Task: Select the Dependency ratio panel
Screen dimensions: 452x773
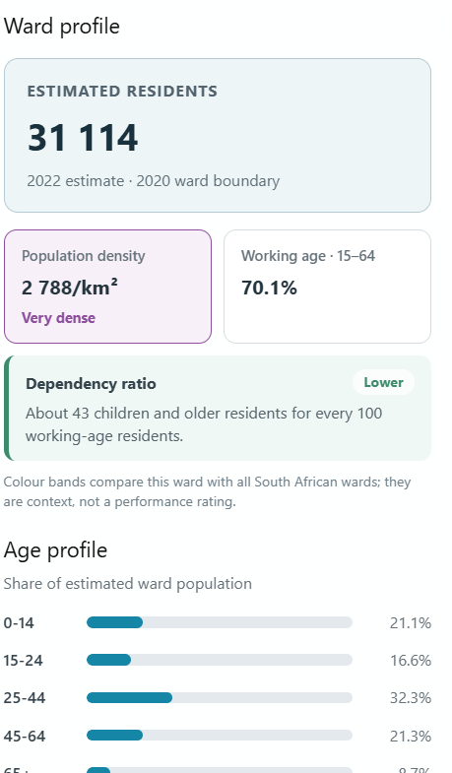Action: pyautogui.click(x=218, y=409)
